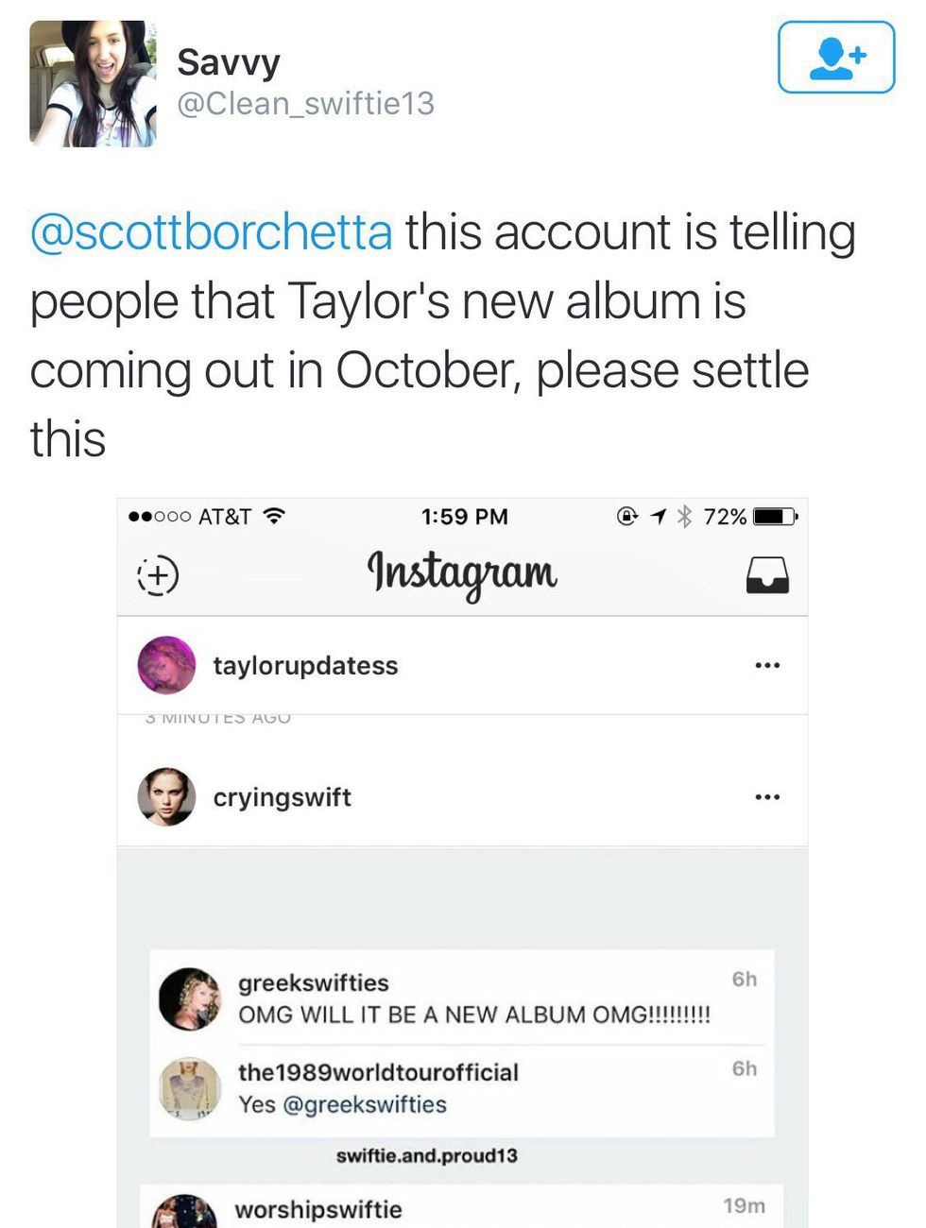
Task: Open taylorupdatess post options menu
Action: pyautogui.click(x=767, y=666)
